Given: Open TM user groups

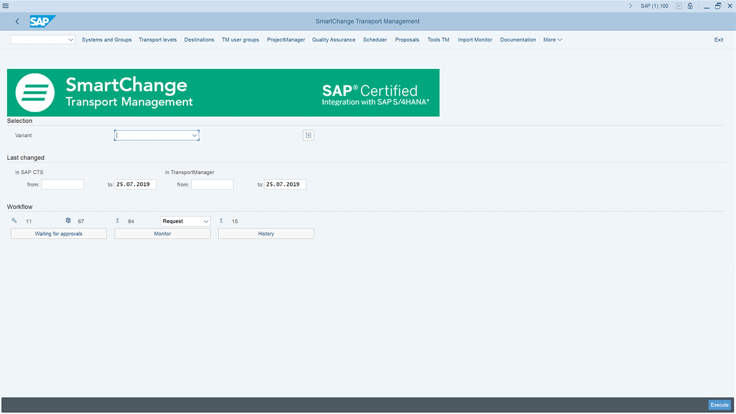Looking at the screenshot, I should pyautogui.click(x=240, y=40).
